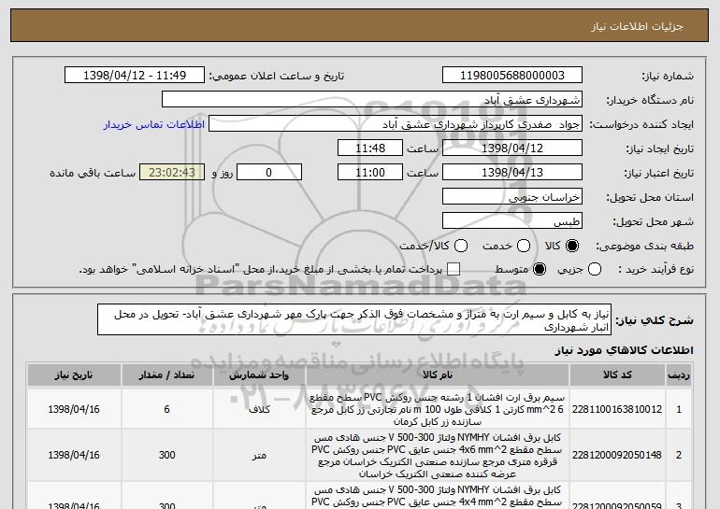Click delivery province field خراسان جنوبی
Screen dimensions: 720x509
click(x=512, y=197)
